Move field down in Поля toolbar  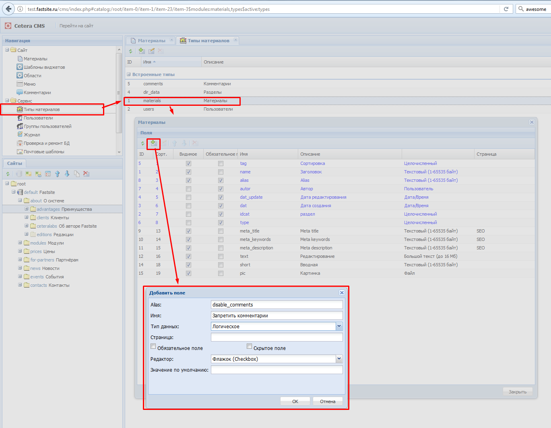point(184,143)
